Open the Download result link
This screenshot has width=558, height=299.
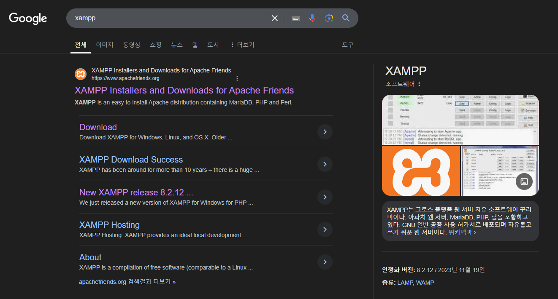pos(98,127)
